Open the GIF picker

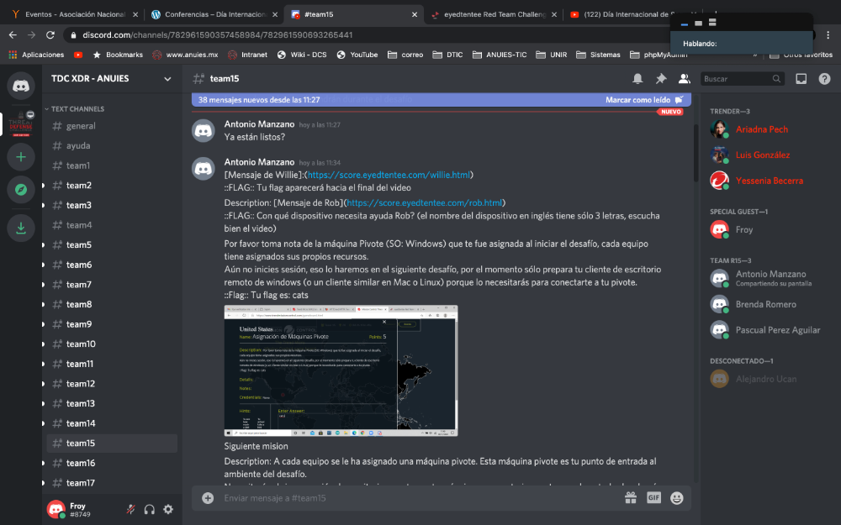[x=653, y=497]
